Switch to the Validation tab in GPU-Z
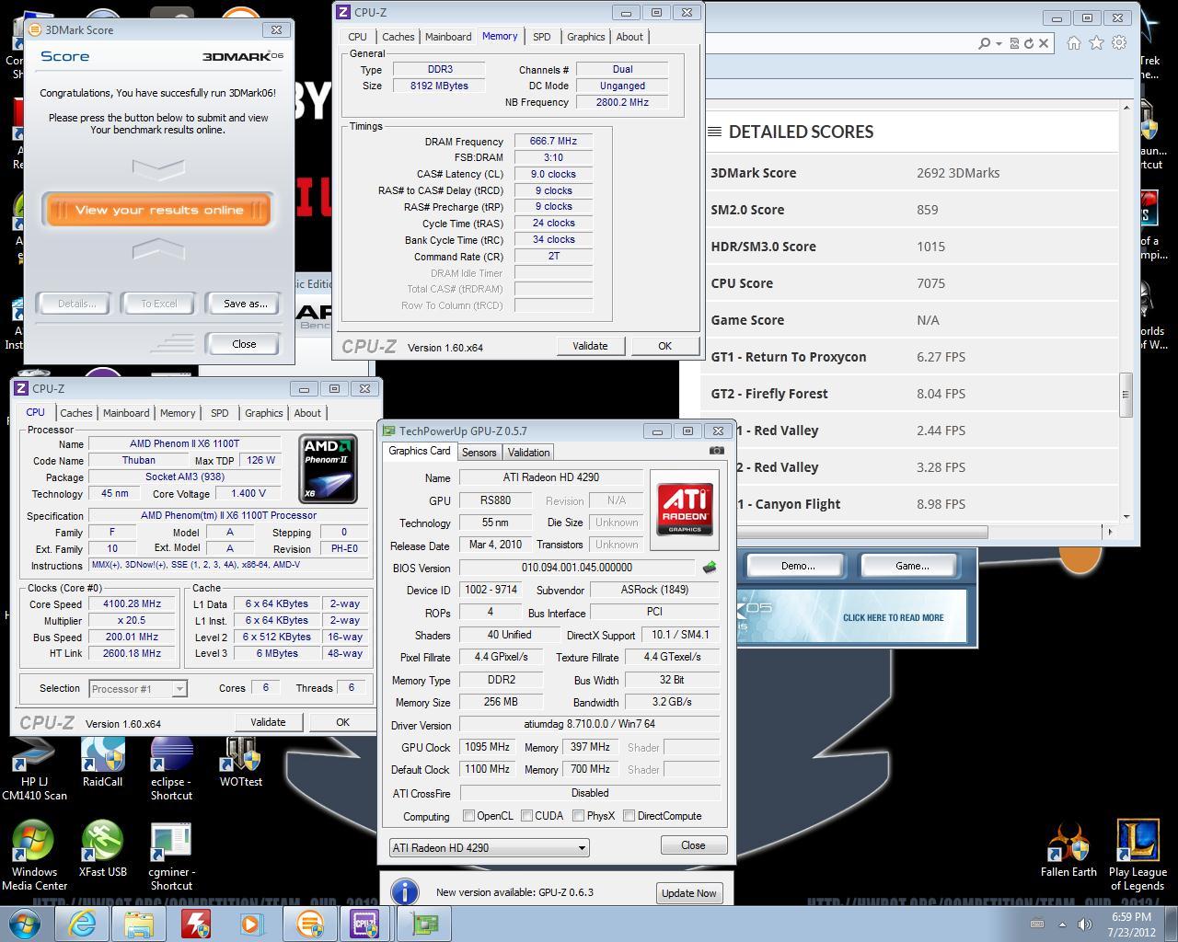 [528, 453]
